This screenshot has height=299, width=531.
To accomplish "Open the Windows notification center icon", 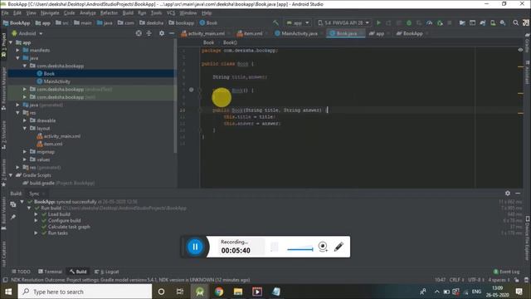I will pos(519,292).
